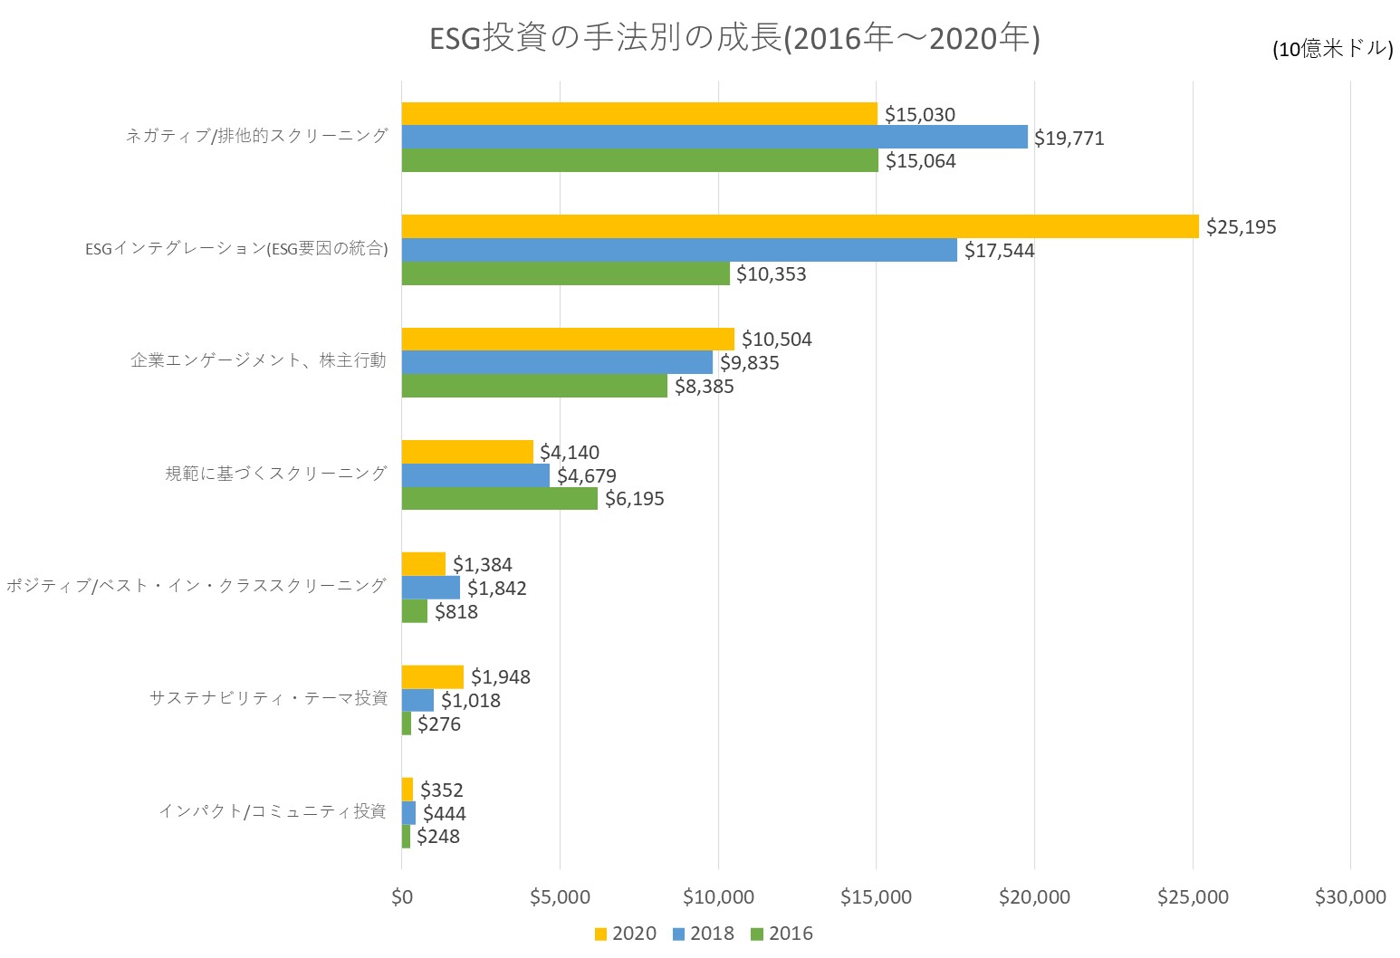The image size is (1400, 958).
Task: Select category label 企業エンゲージメント、株主行動
Action: click(259, 360)
